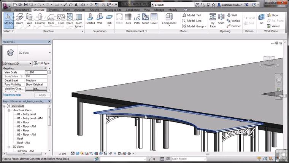
Task: Click the Help question mark icon
Action: click(254, 5)
